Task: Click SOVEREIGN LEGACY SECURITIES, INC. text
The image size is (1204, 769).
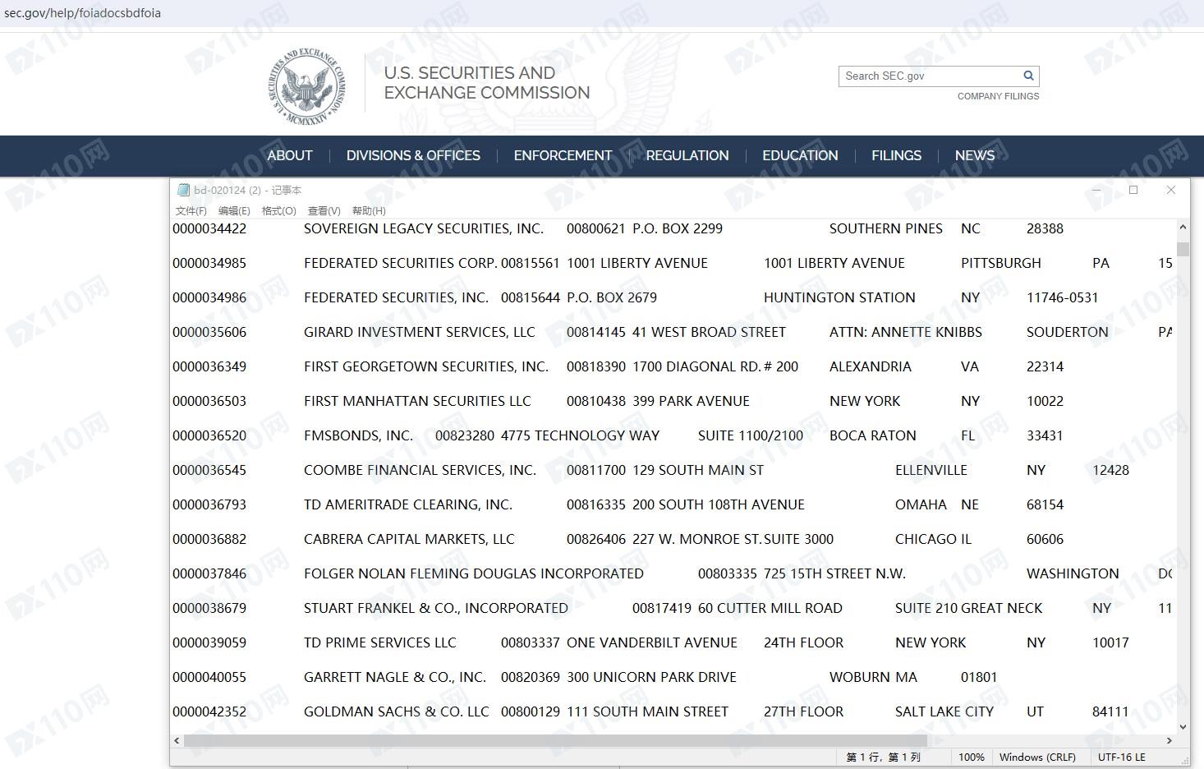Action: pyautogui.click(x=424, y=228)
